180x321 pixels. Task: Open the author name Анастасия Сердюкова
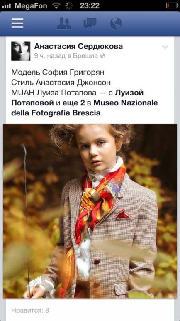[x=78, y=46]
